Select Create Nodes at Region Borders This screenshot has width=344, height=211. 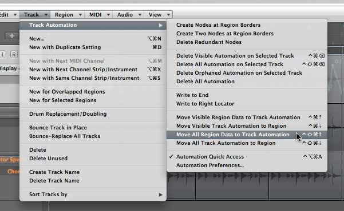coord(247,25)
